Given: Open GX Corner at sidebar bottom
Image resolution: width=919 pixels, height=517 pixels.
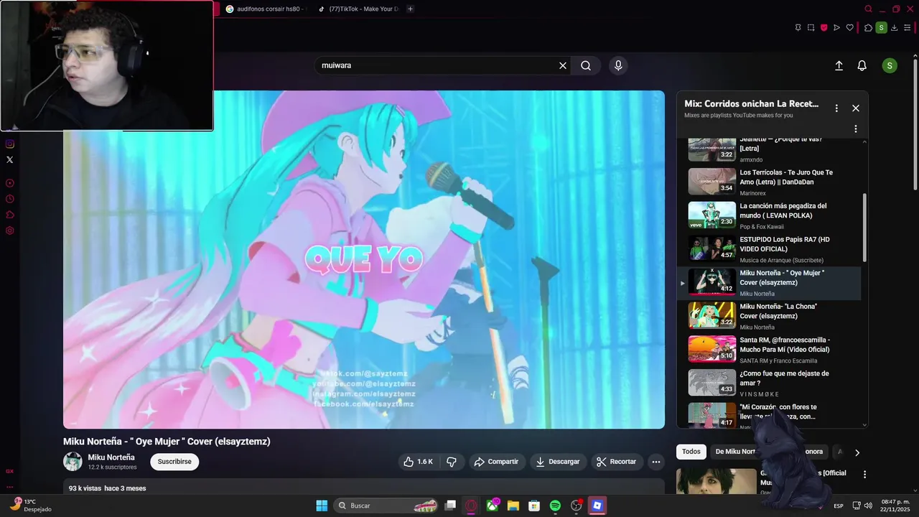Looking at the screenshot, I should click(10, 471).
